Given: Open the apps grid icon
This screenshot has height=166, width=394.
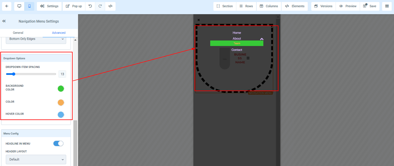Looking at the screenshot, I should tap(387, 6).
